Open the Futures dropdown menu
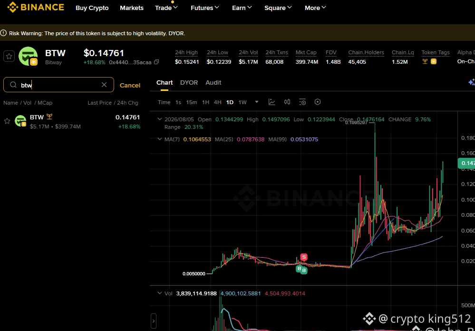 tap(205, 8)
